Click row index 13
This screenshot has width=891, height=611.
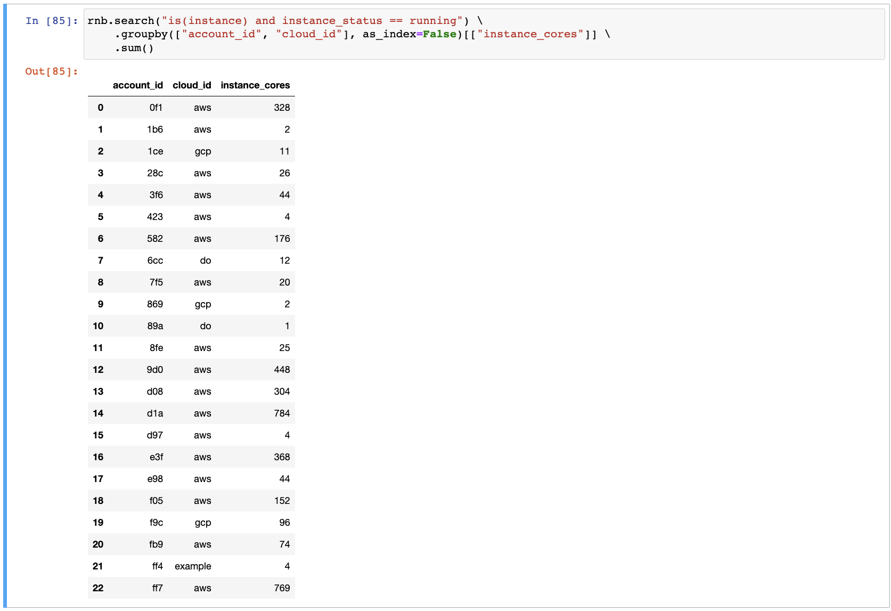[98, 392]
